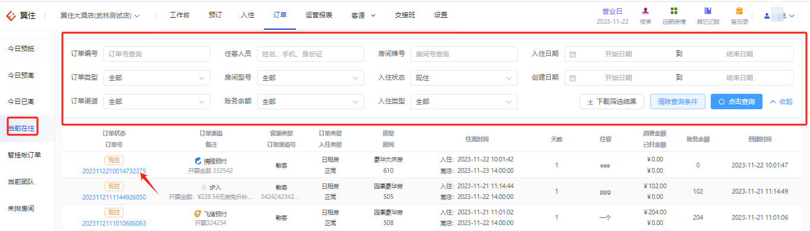Click 账务余额 value 204
The width and height of the screenshot is (810, 231).
(698, 218)
